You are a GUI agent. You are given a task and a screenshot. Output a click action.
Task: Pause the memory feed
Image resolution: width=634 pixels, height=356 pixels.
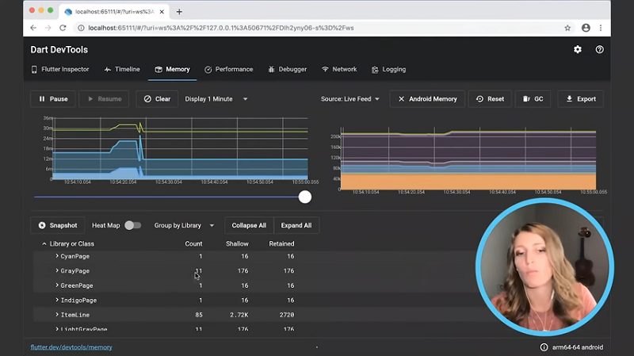(53, 98)
